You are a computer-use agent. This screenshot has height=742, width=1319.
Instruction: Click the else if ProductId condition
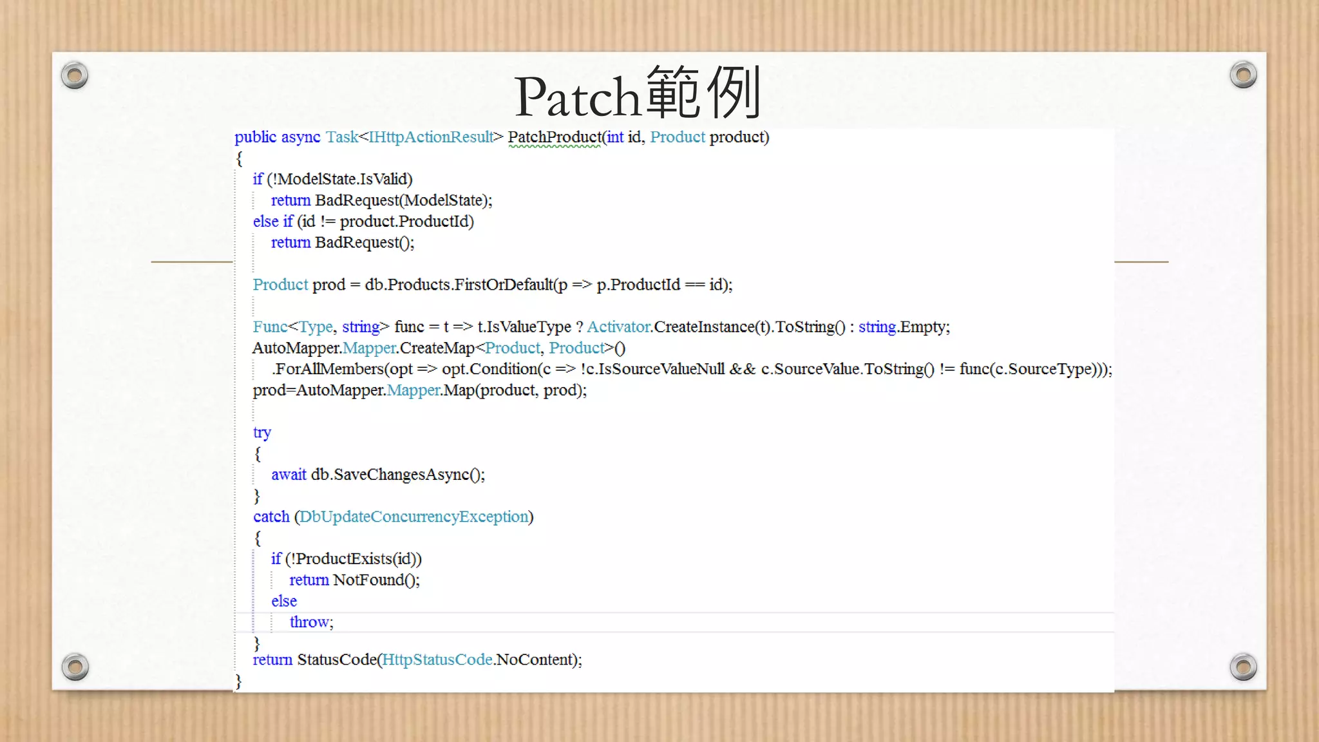point(363,222)
